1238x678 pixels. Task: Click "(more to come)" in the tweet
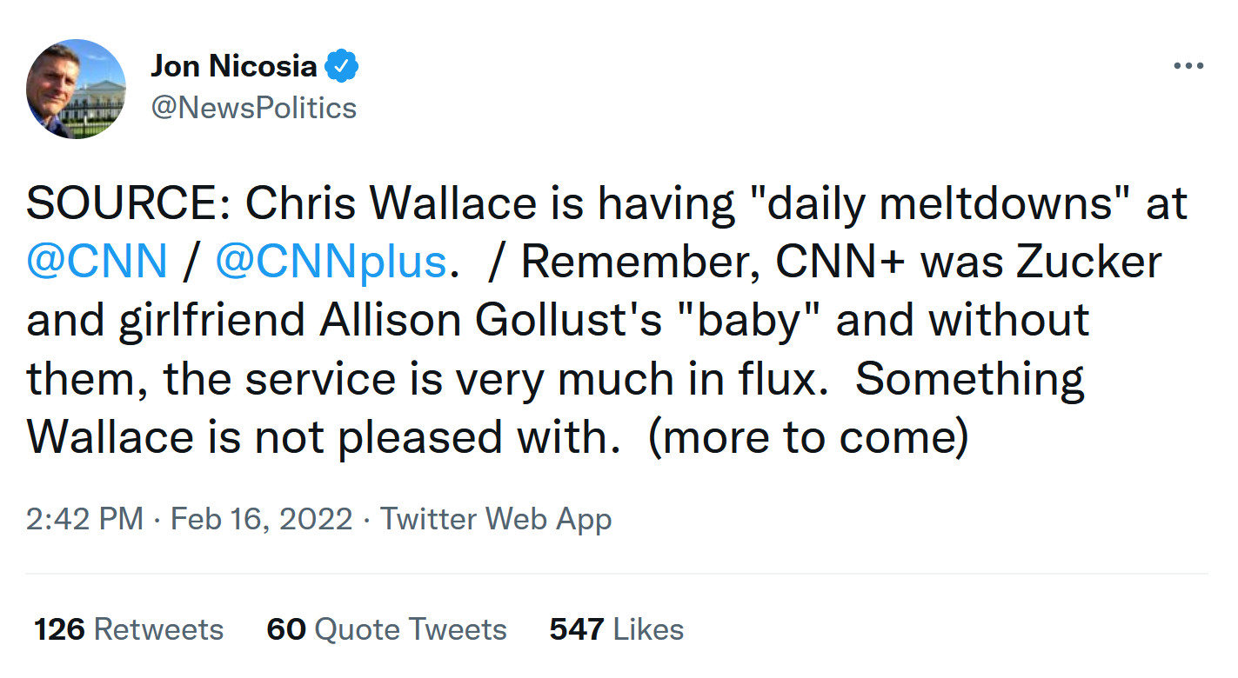(808, 436)
